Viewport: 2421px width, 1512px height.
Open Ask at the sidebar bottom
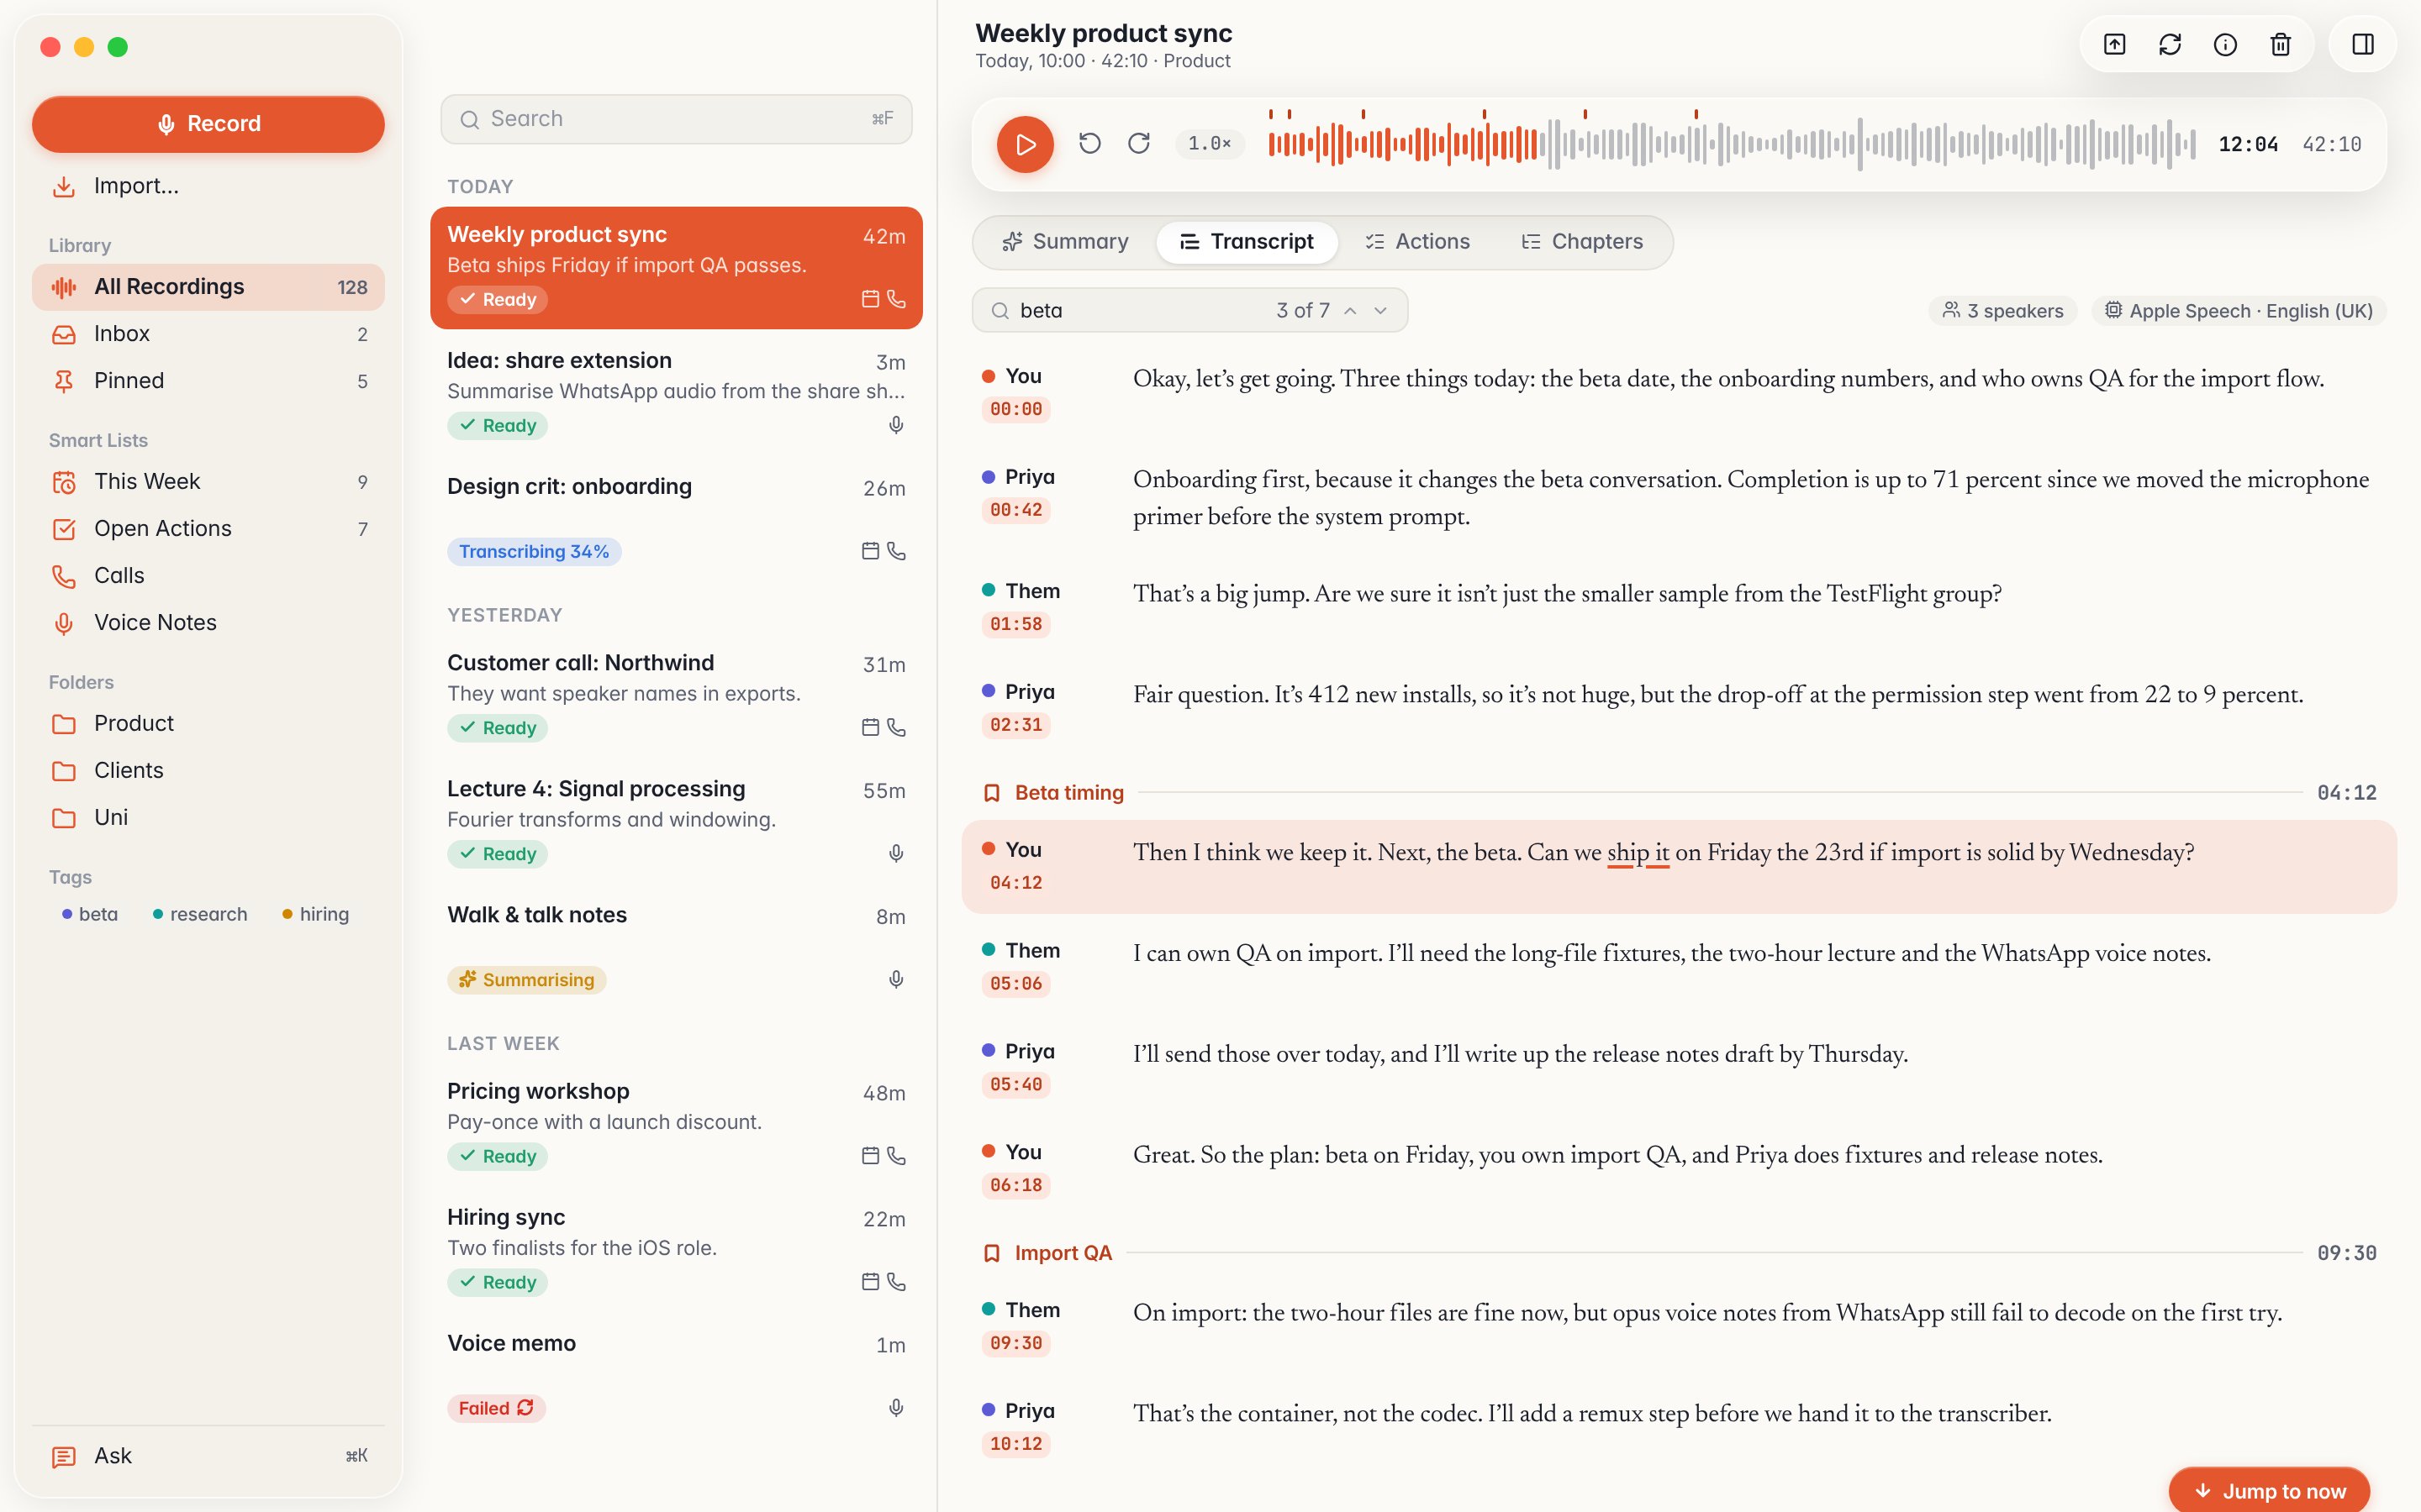(x=208, y=1456)
